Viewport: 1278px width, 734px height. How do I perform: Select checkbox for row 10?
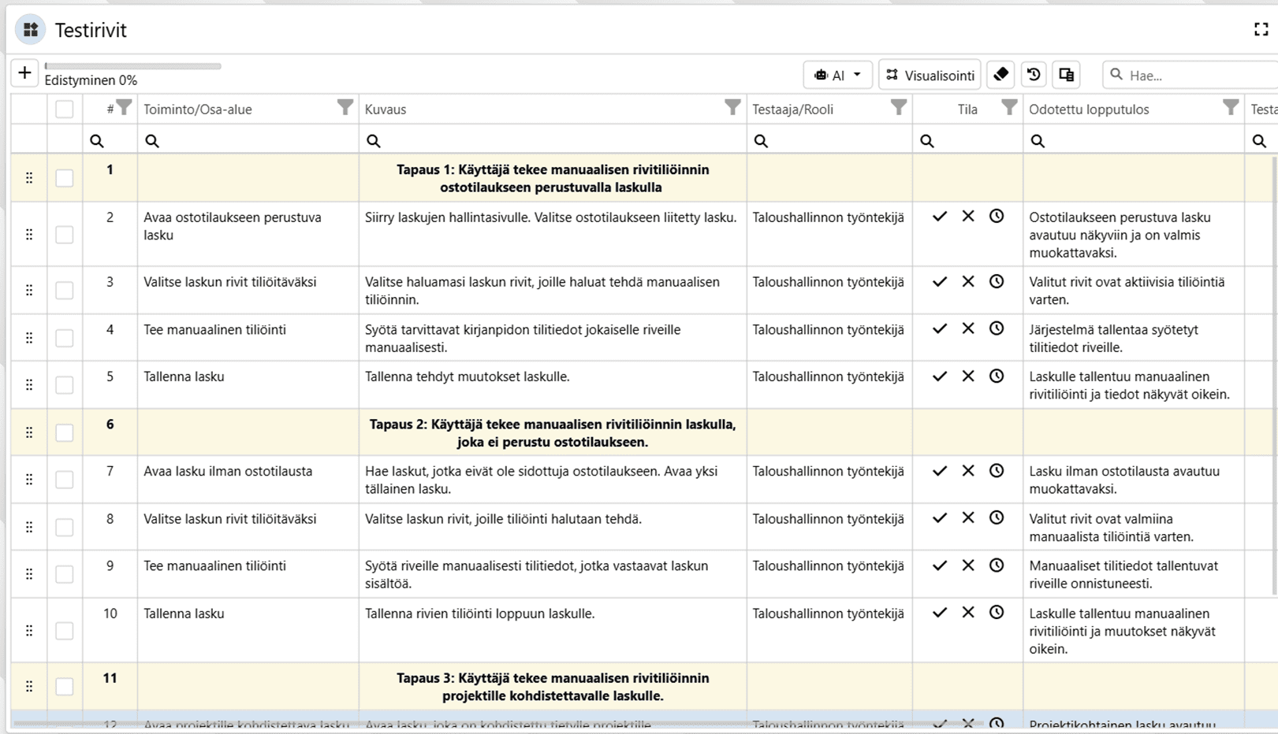click(65, 631)
